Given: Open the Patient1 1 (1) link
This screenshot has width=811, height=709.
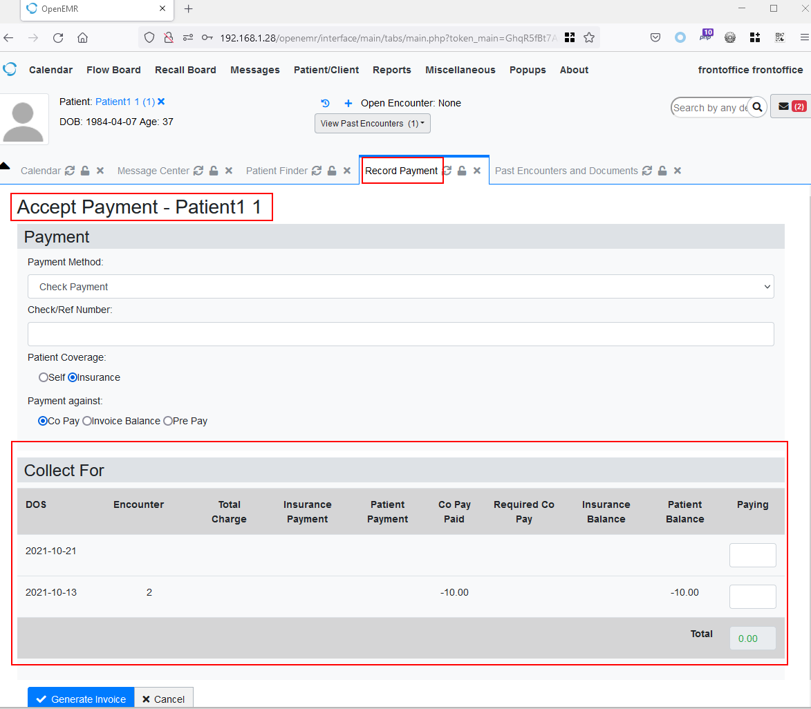Looking at the screenshot, I should [x=125, y=102].
